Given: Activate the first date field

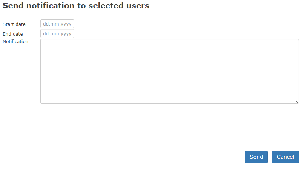Looking at the screenshot, I should pos(57,24).
